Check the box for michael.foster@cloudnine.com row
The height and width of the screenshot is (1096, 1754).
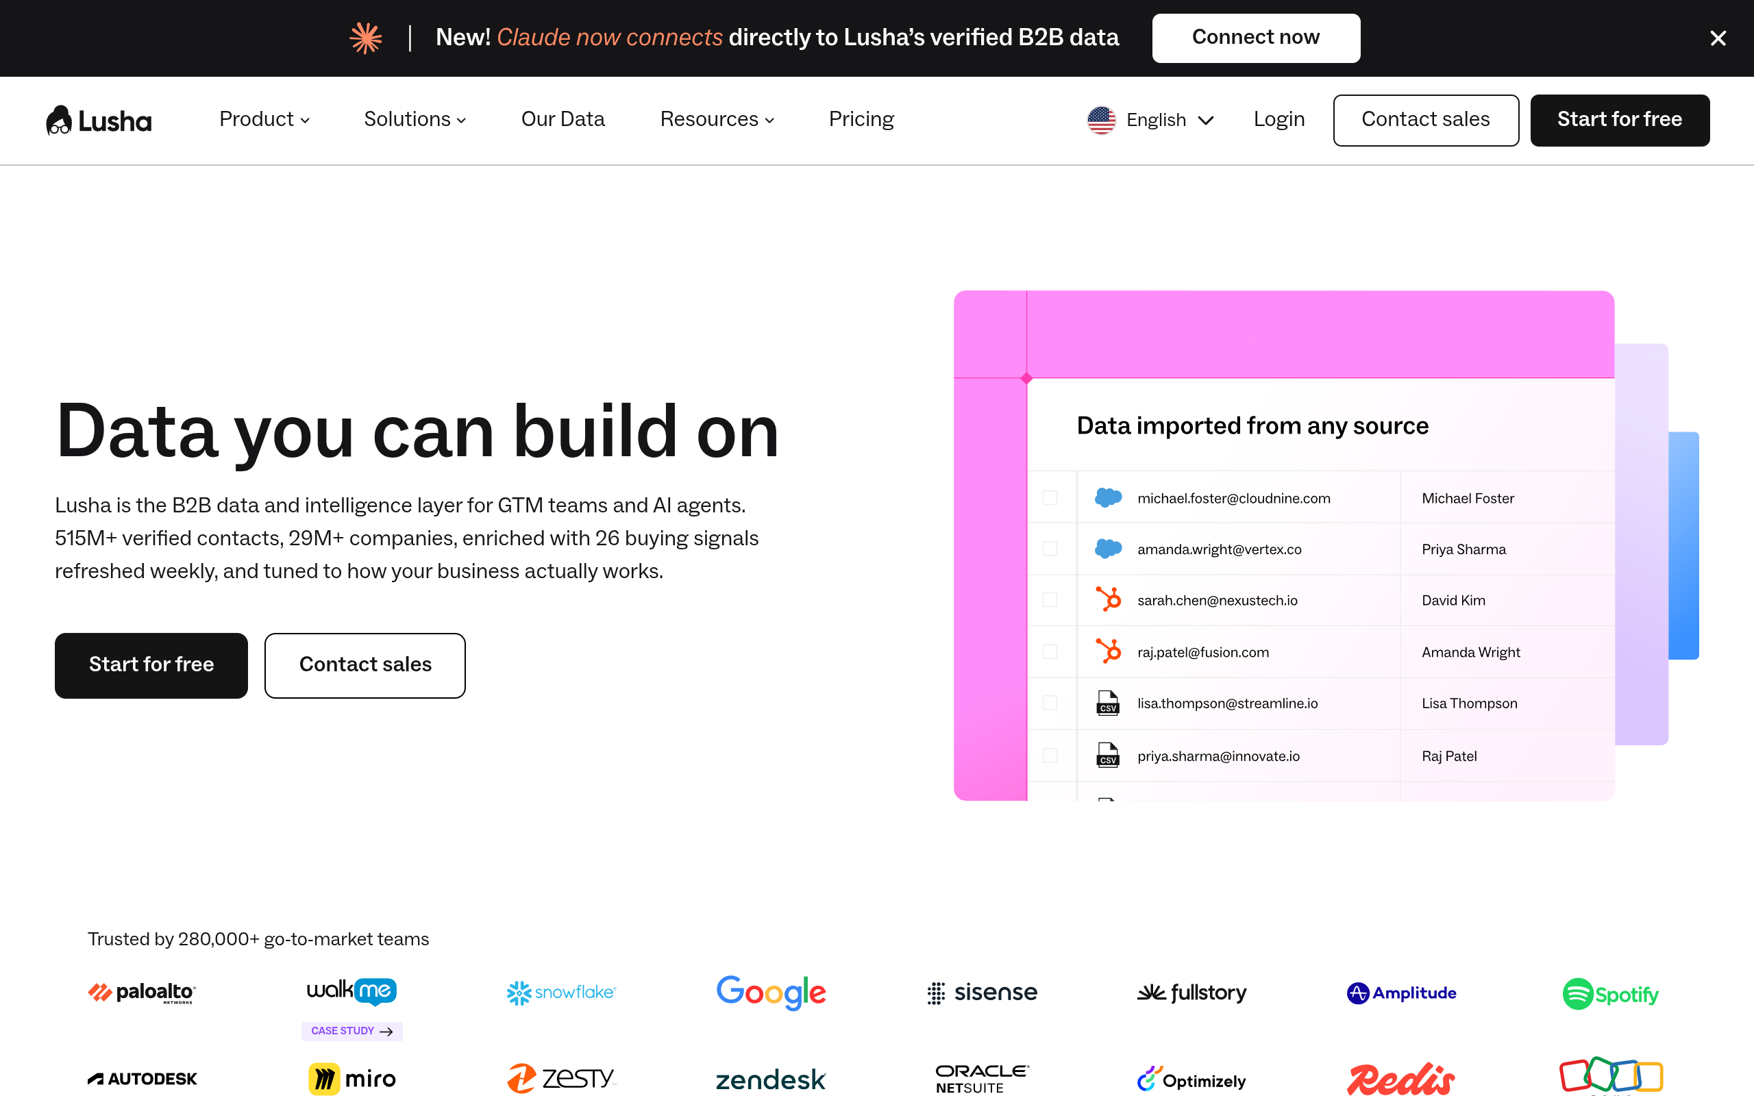(x=1050, y=497)
